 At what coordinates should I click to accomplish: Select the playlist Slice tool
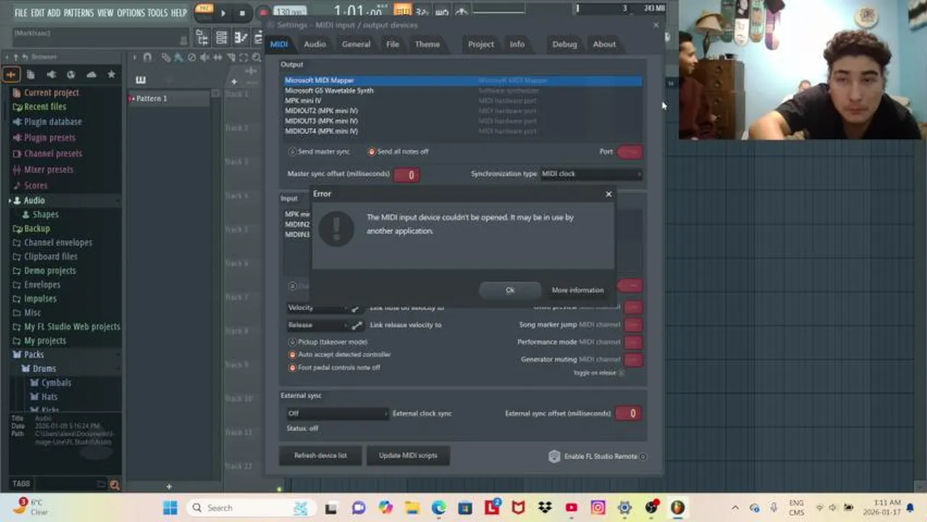(231, 57)
